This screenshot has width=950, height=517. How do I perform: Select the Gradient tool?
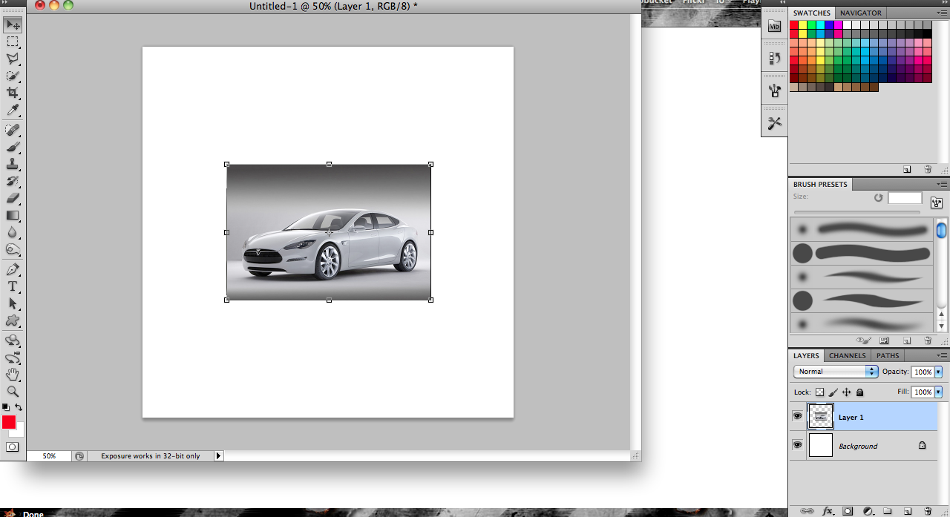(x=13, y=215)
